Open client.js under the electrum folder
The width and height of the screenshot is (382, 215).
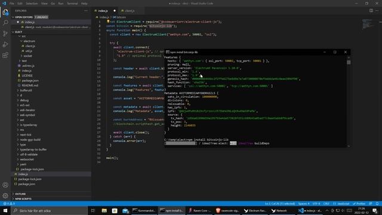click(30, 46)
